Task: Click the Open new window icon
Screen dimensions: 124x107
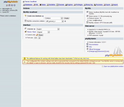Action: click(x=103, y=67)
